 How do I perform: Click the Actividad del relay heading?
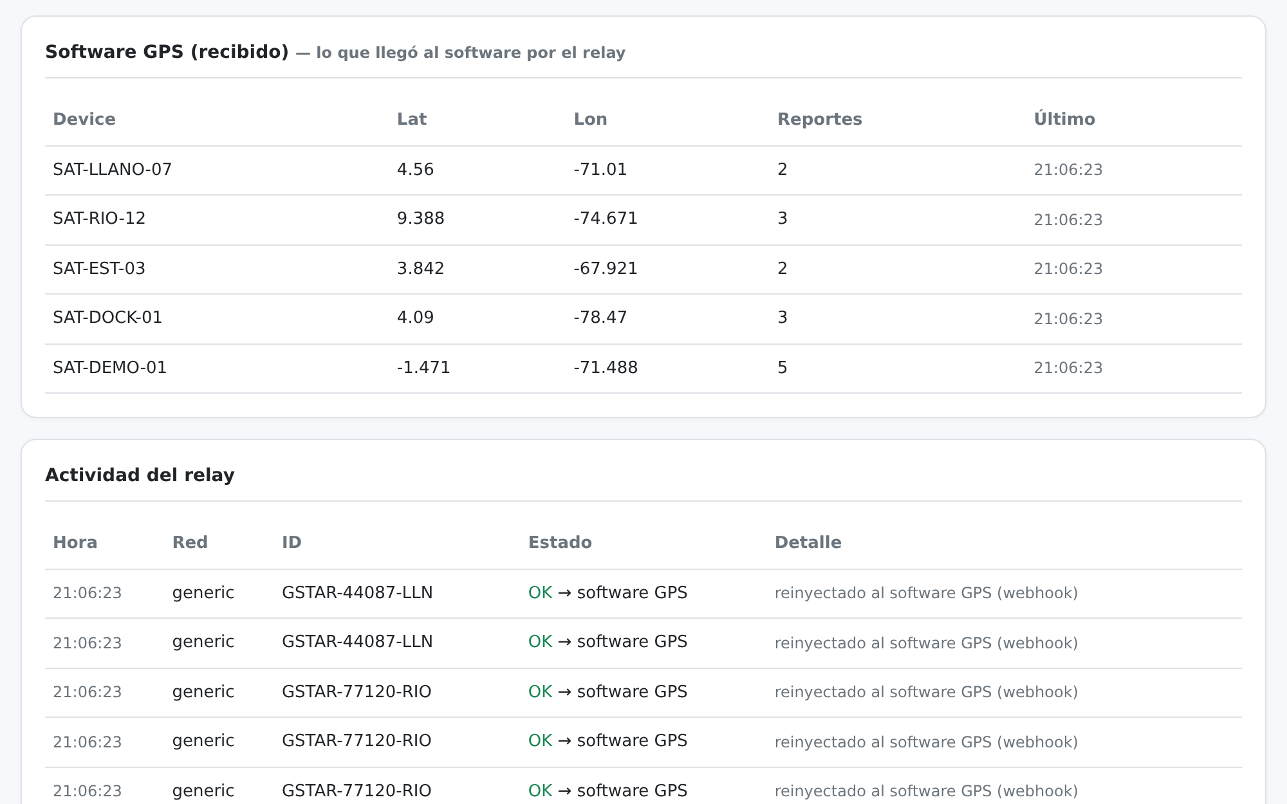(140, 475)
